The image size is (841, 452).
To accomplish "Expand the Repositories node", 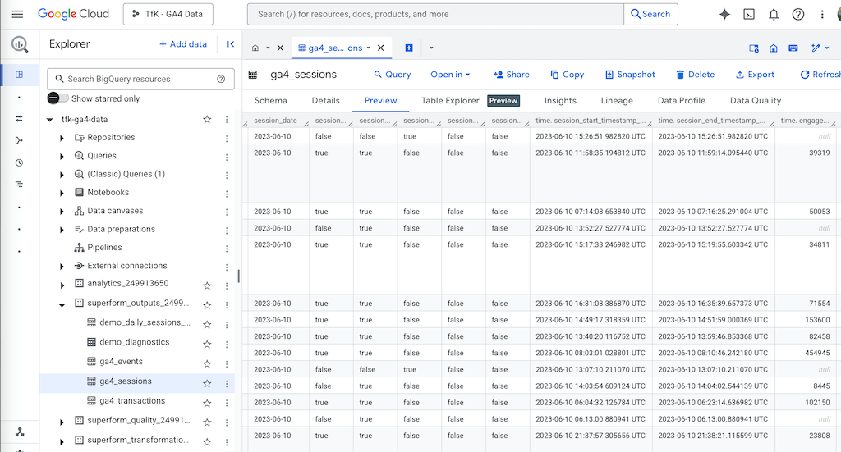I will (62, 138).
